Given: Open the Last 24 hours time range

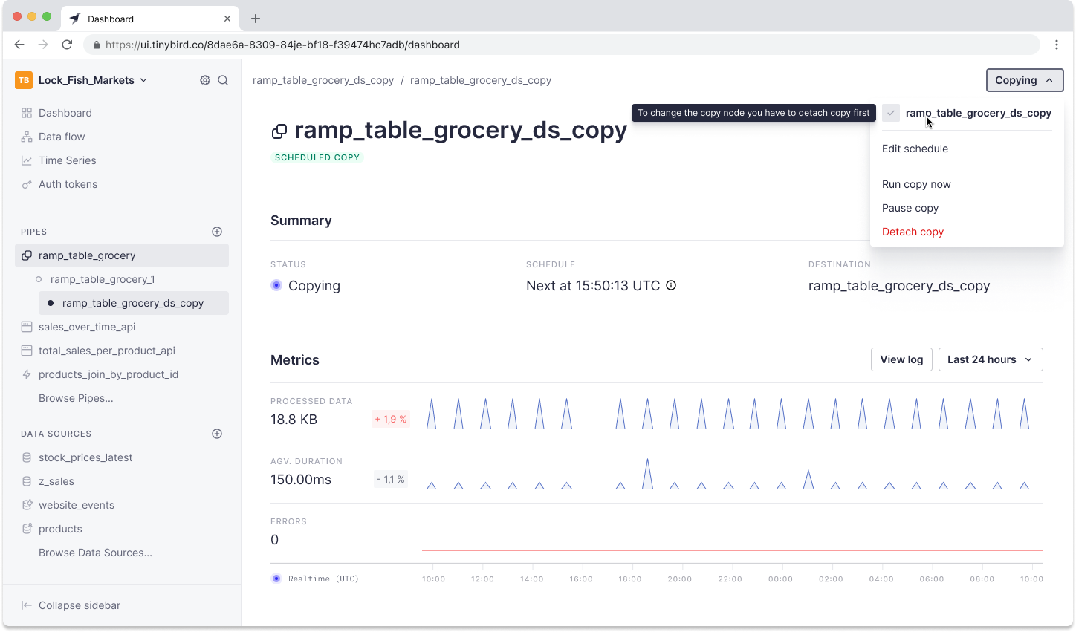Looking at the screenshot, I should [x=990, y=359].
